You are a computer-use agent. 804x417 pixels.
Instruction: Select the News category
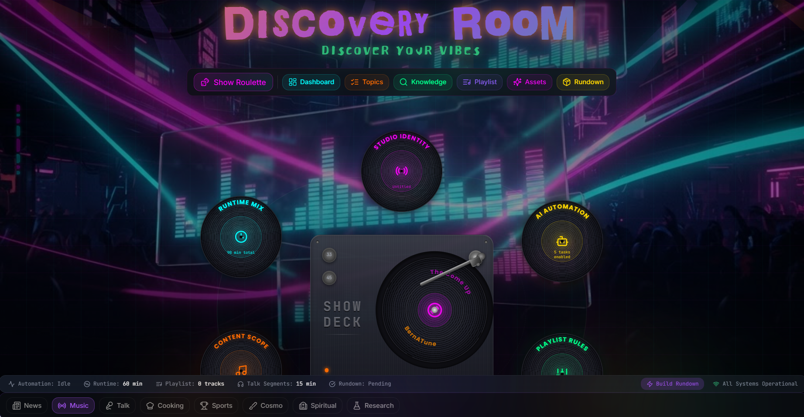(27, 406)
